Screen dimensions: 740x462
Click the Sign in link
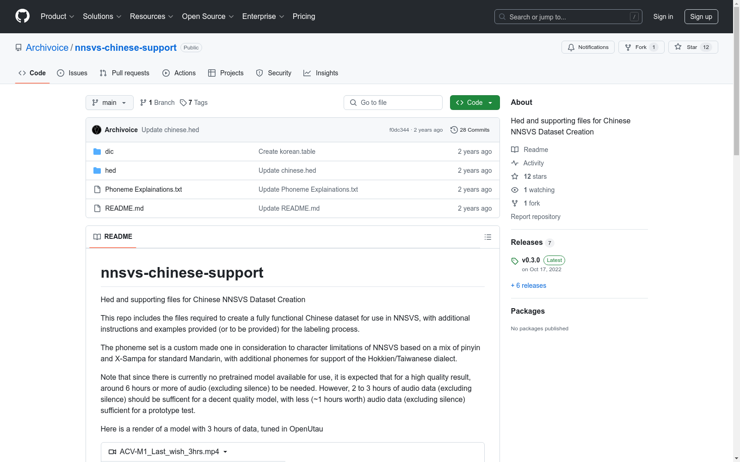click(x=663, y=17)
